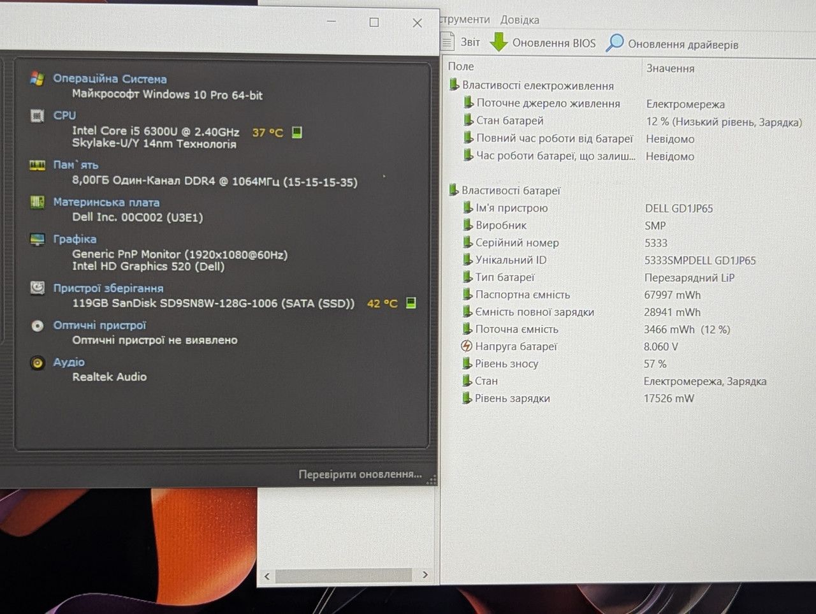Select the Повний час роботи від батареї row

click(x=578, y=138)
